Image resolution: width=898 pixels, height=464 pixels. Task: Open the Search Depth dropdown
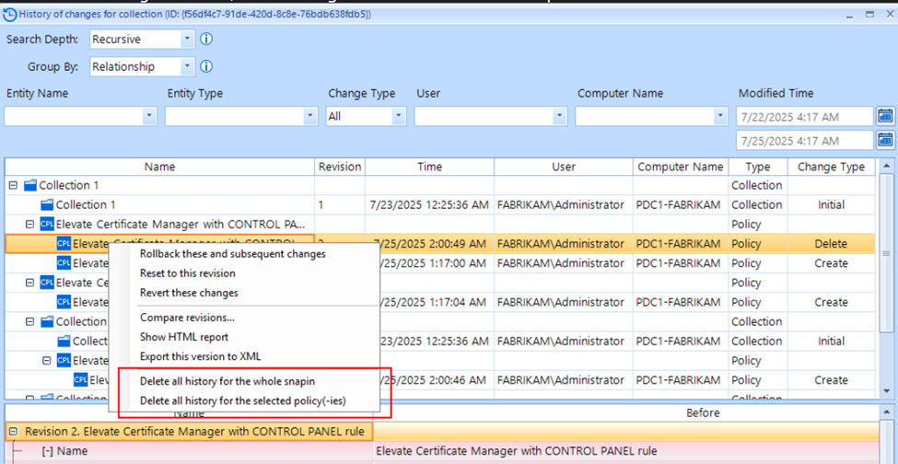coord(187,40)
